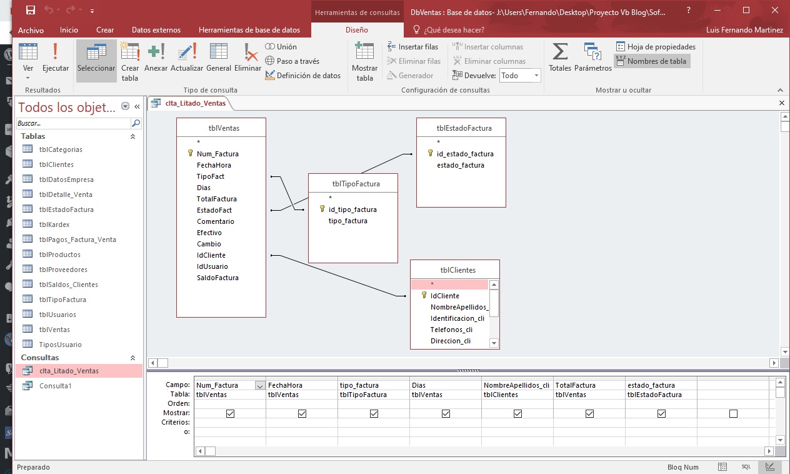Check the empty Mostrar box in last column

(733, 413)
